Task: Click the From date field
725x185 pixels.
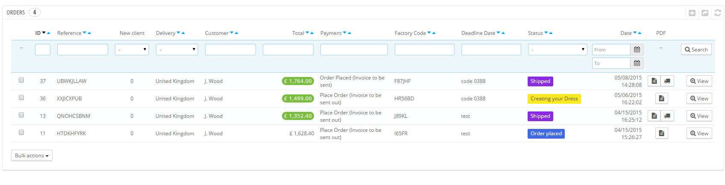Action: tap(611, 50)
